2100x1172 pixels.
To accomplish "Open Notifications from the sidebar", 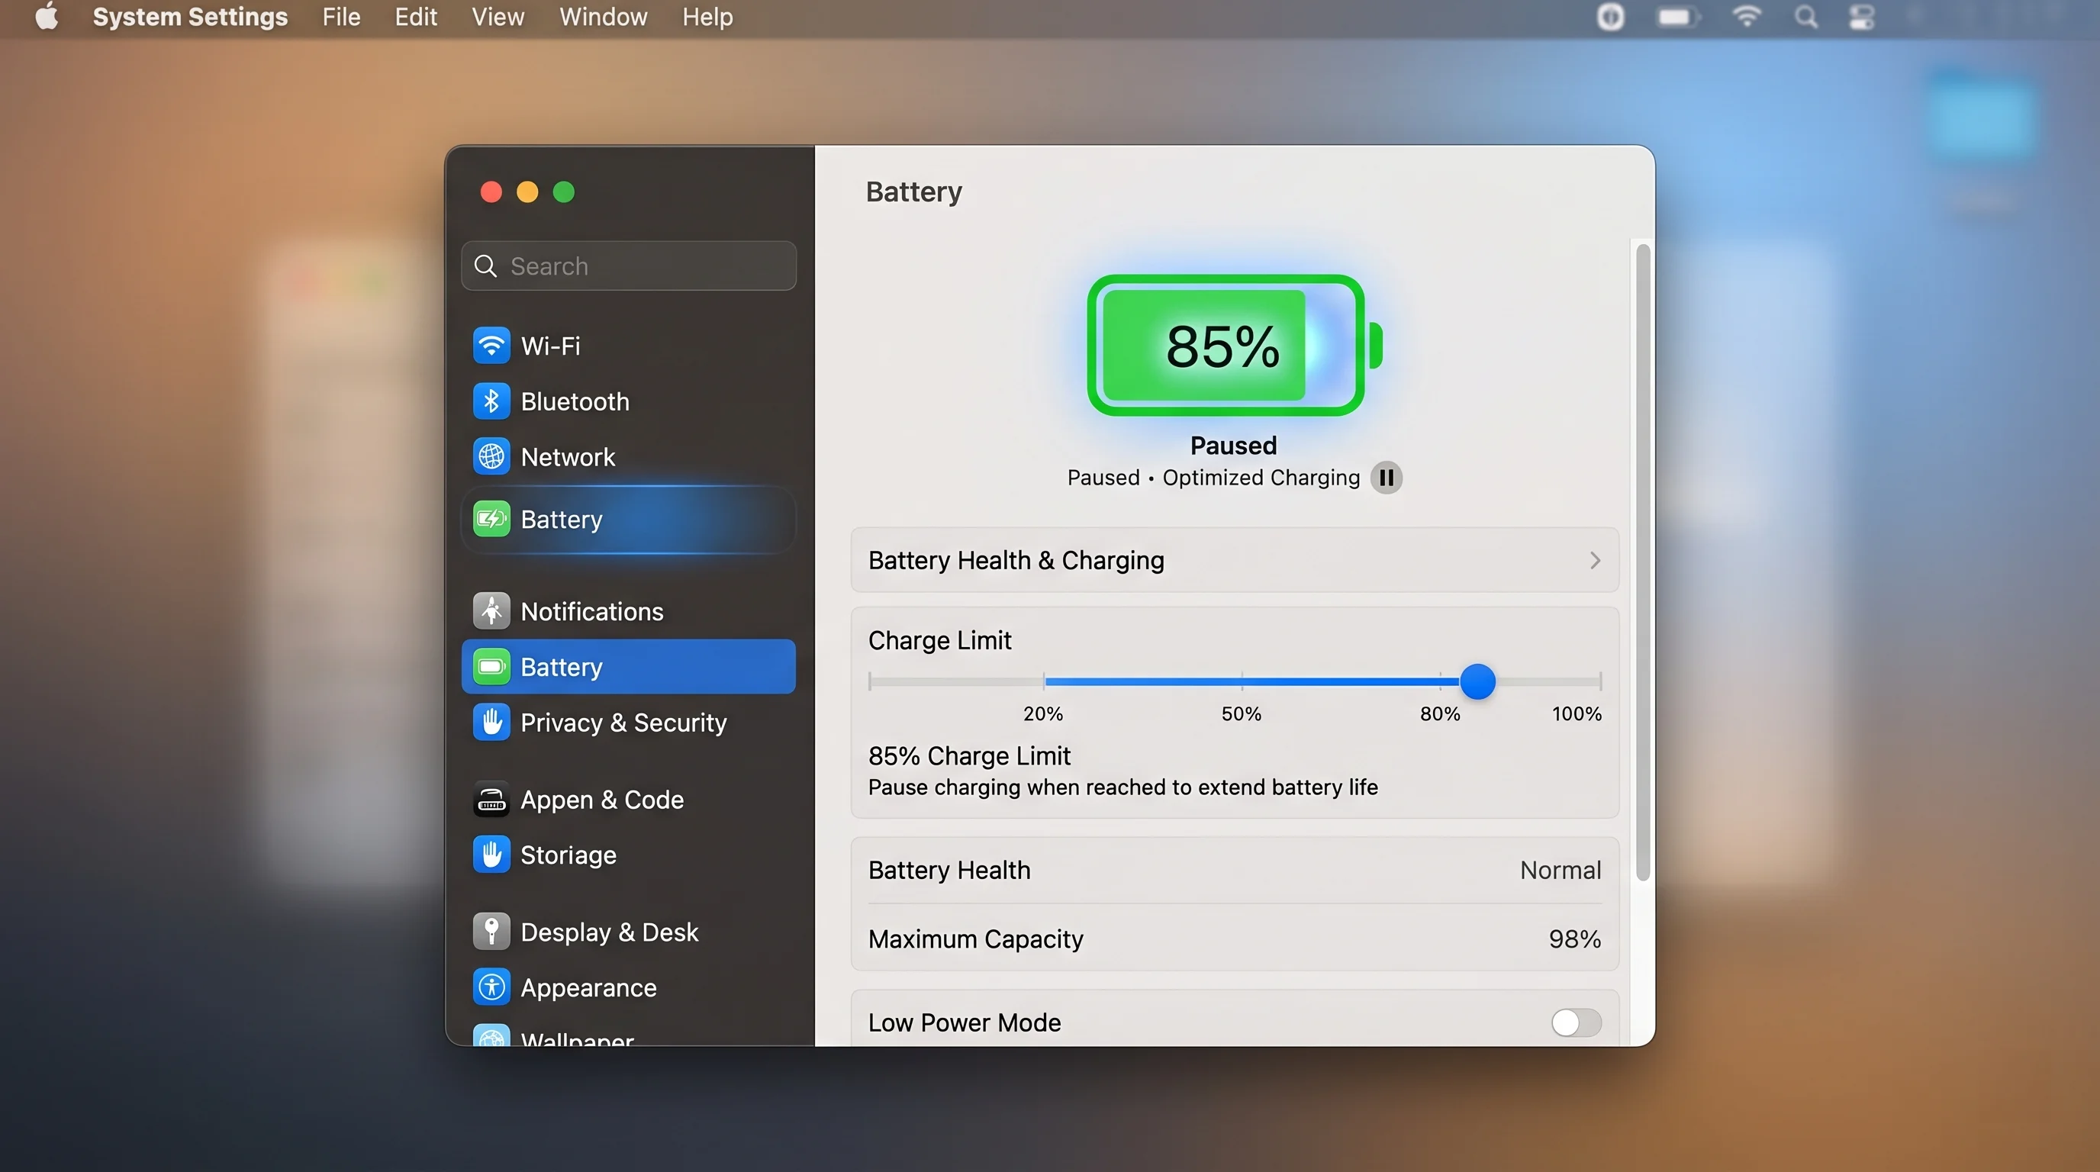I will click(x=628, y=611).
